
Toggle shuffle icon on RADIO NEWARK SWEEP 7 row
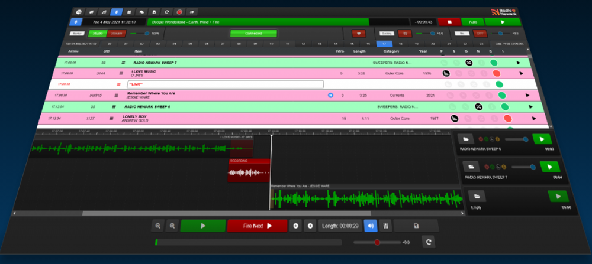469,63
